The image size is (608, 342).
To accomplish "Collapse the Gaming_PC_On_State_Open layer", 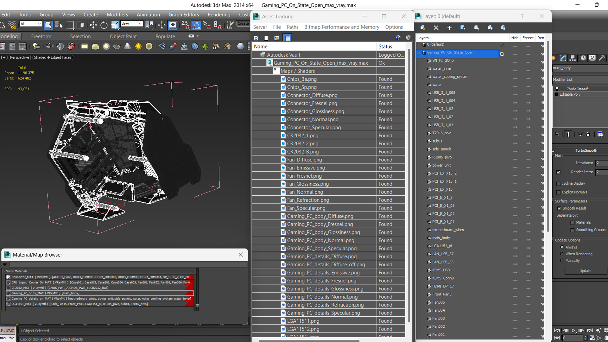I will [418, 53].
